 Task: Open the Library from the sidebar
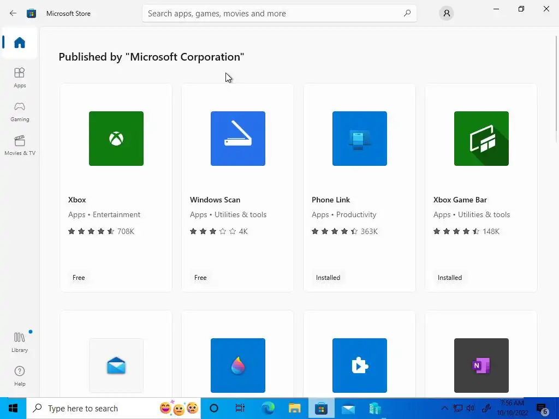coord(20,342)
